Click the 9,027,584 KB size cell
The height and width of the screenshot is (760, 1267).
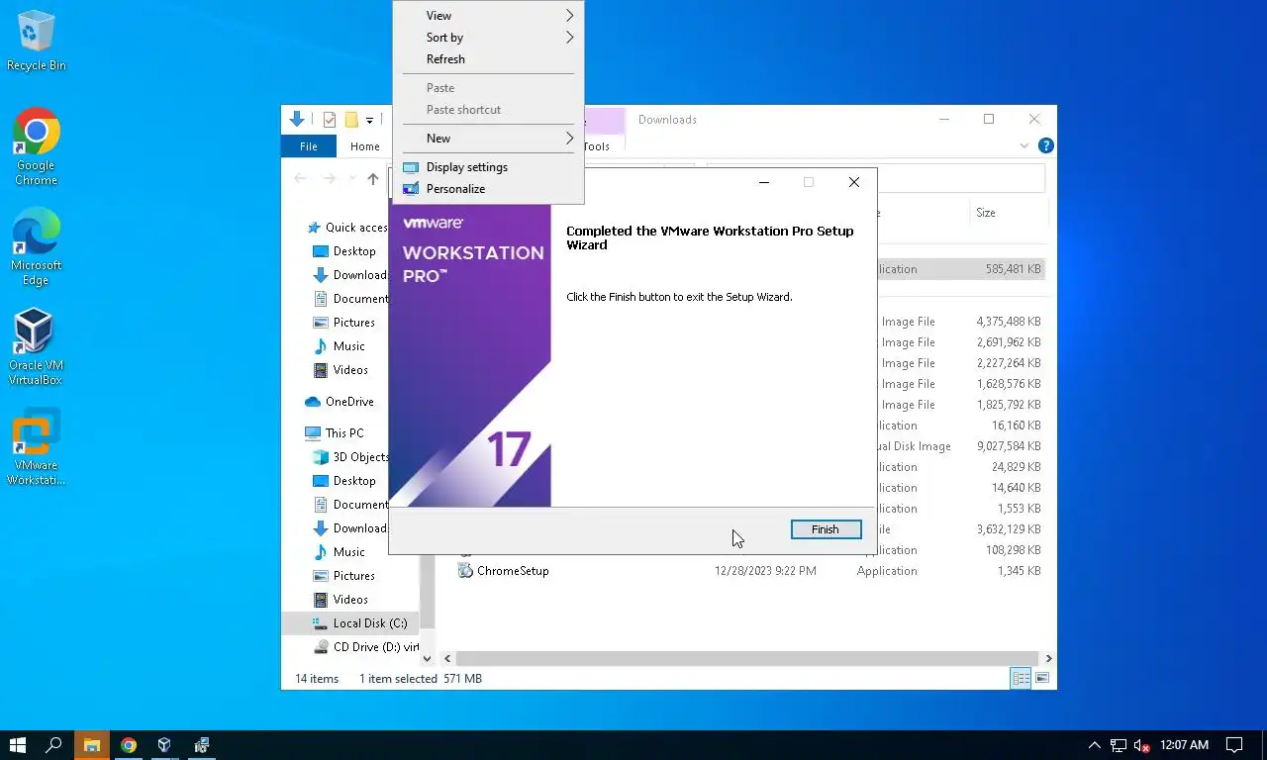coord(1008,446)
